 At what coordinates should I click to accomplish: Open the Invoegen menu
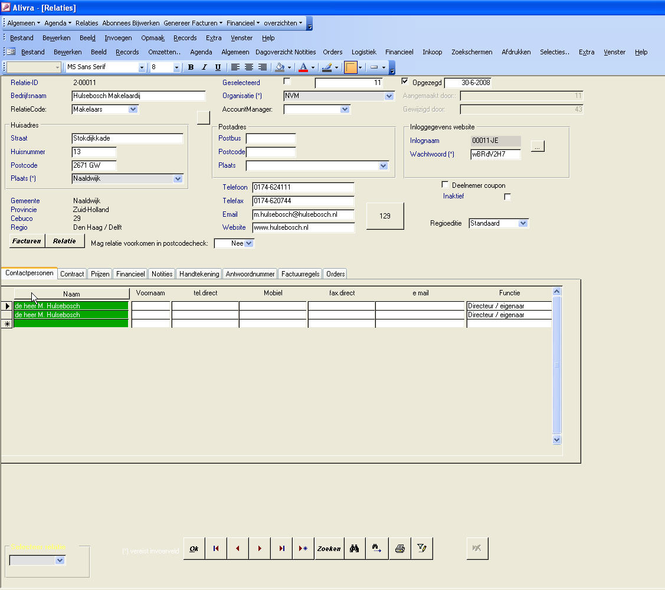(x=118, y=38)
